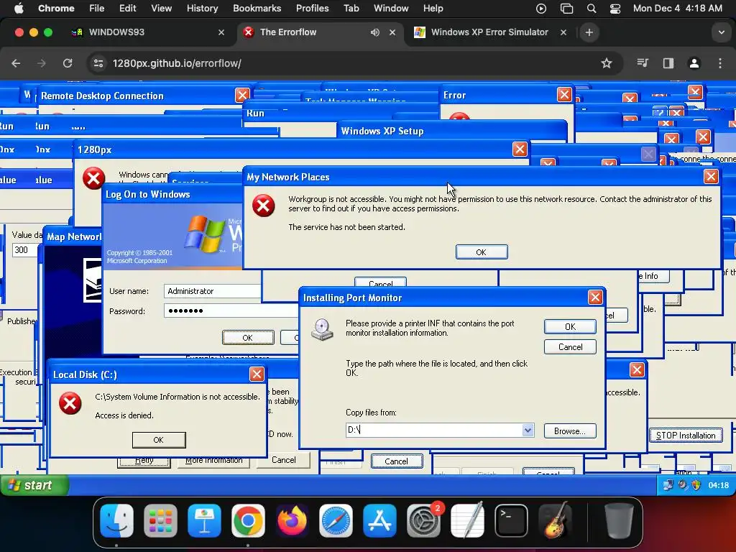Bookmark this page with the star icon
The image size is (736, 552).
607,63
